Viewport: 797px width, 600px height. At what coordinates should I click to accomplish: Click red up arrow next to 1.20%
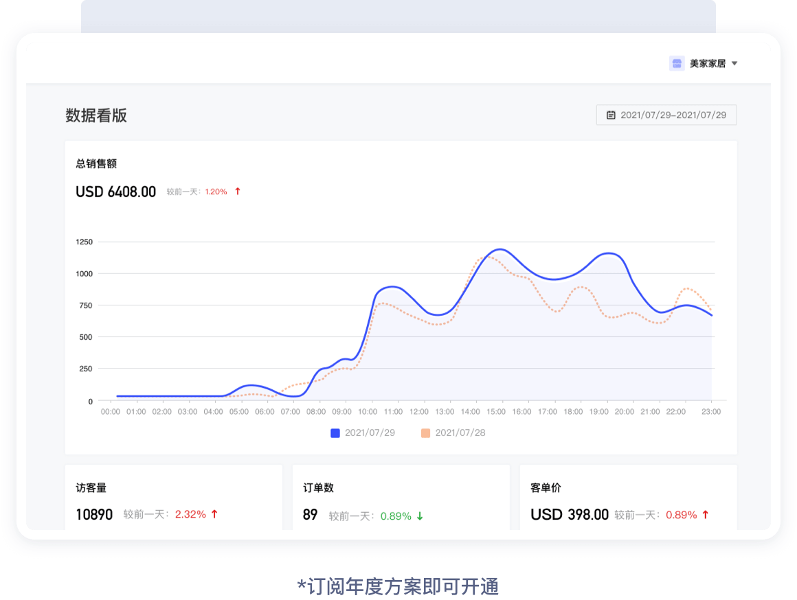click(x=237, y=191)
